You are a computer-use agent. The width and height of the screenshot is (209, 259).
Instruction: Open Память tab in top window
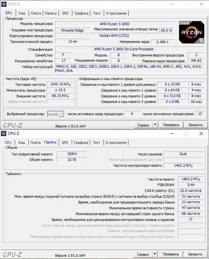(51, 13)
